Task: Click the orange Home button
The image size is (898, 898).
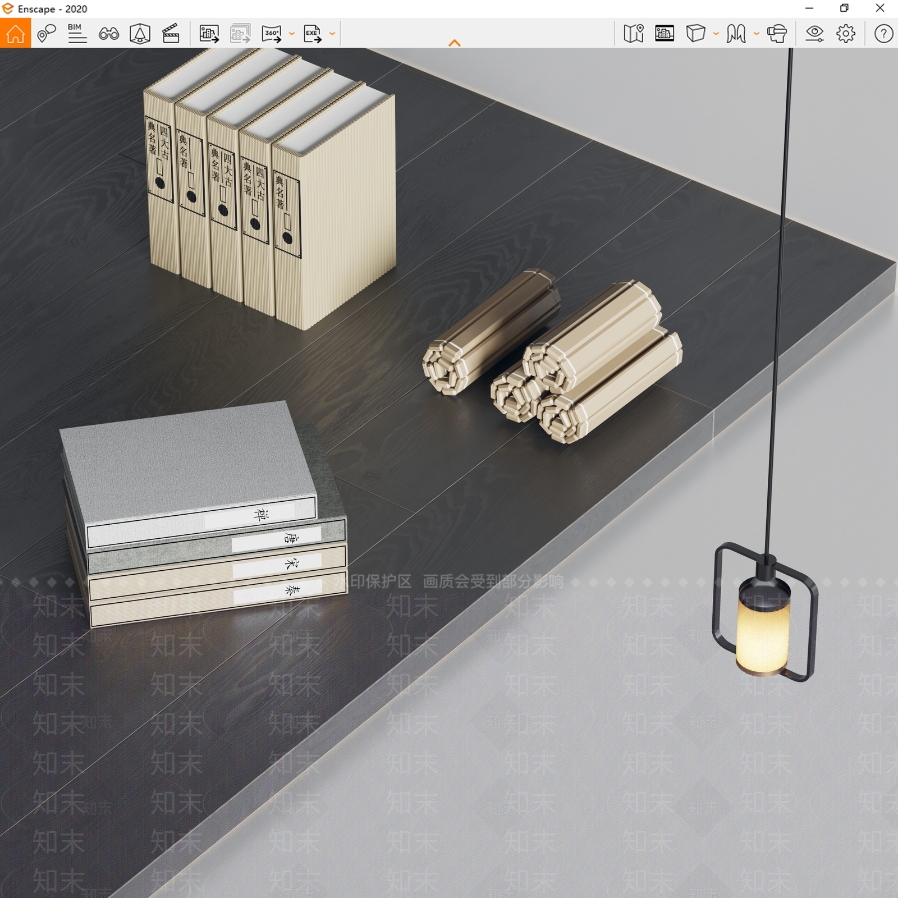Action: pos(15,33)
